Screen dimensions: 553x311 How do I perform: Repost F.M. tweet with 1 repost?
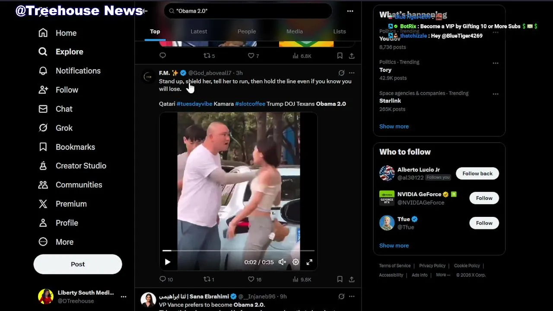point(209,279)
